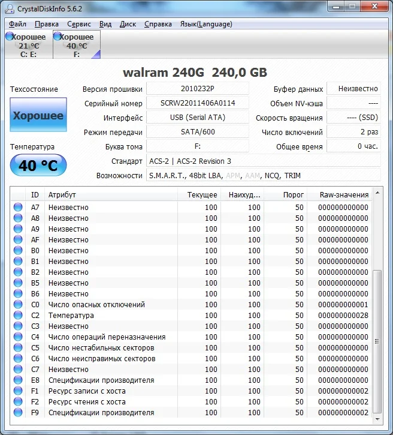This screenshot has width=393, height=435.
Task: Click the 40 °C temperature indicator
Action: coord(38,166)
